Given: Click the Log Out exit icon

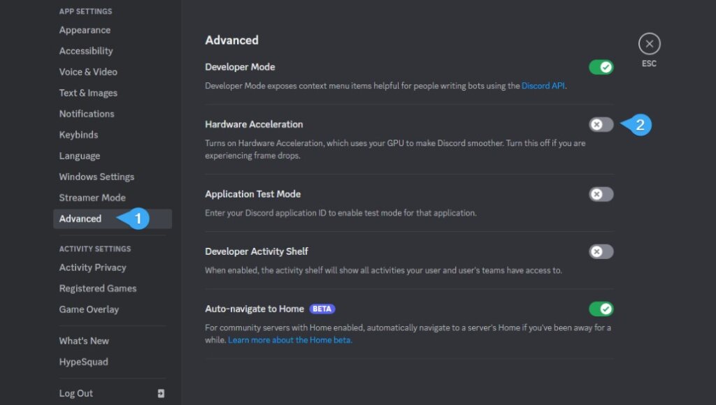Looking at the screenshot, I should point(161,393).
